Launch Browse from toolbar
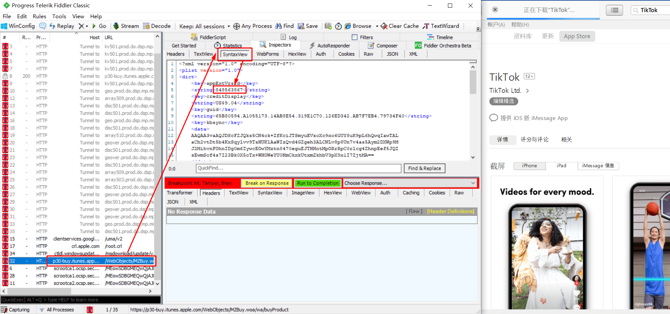The image size is (670, 314). [358, 26]
